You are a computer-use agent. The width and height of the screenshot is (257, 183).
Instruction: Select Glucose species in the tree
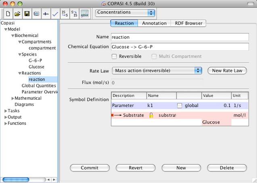click(x=36, y=67)
